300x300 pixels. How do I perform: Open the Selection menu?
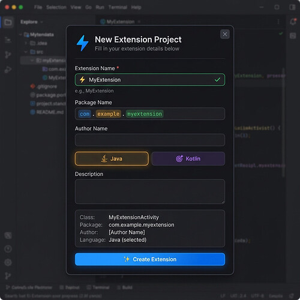(56, 7)
